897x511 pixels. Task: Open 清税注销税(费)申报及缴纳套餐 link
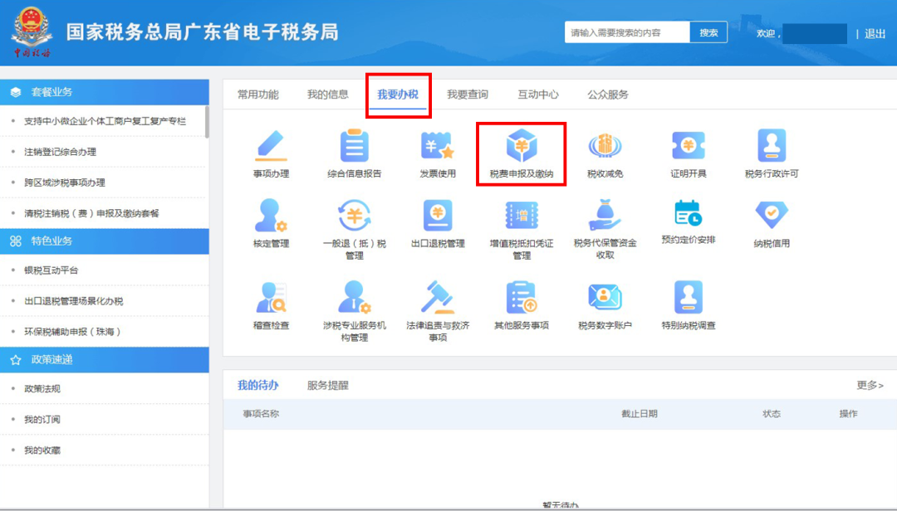[x=91, y=214]
